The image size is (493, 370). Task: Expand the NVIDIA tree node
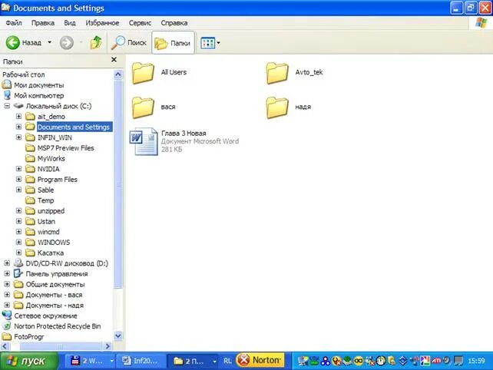[x=19, y=169]
